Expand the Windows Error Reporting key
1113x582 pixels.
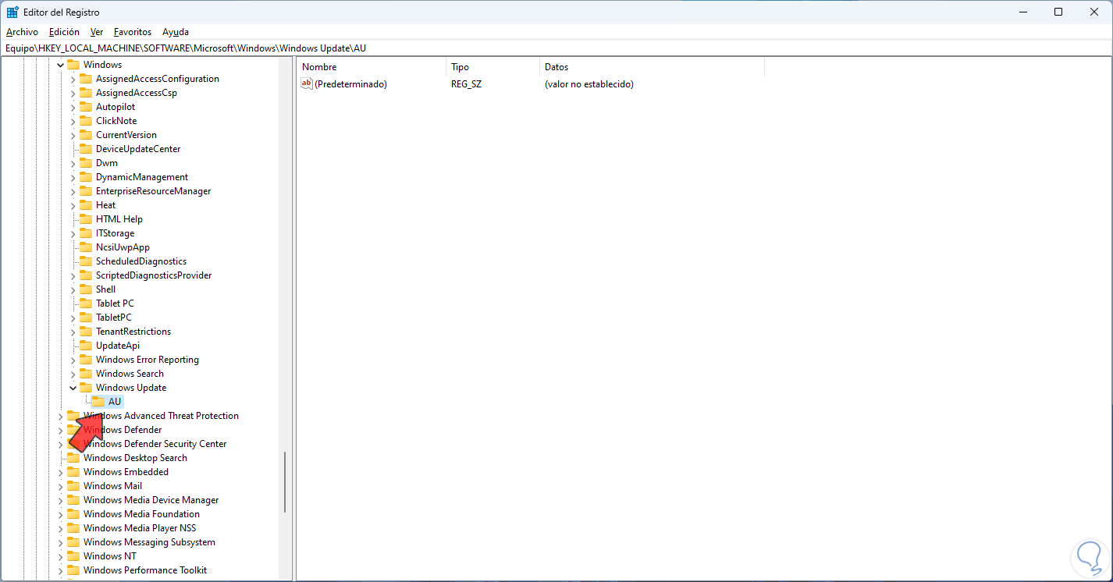(x=73, y=360)
